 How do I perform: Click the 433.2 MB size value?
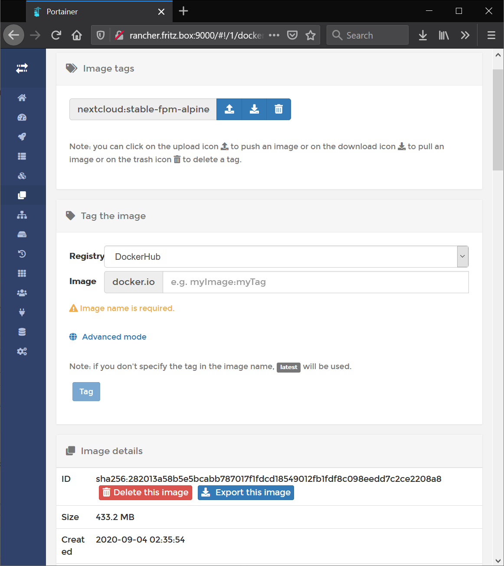[x=115, y=517]
